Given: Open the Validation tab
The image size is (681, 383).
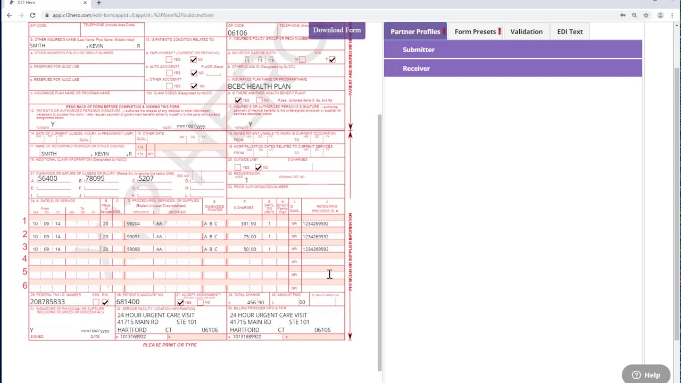Looking at the screenshot, I should point(526,32).
